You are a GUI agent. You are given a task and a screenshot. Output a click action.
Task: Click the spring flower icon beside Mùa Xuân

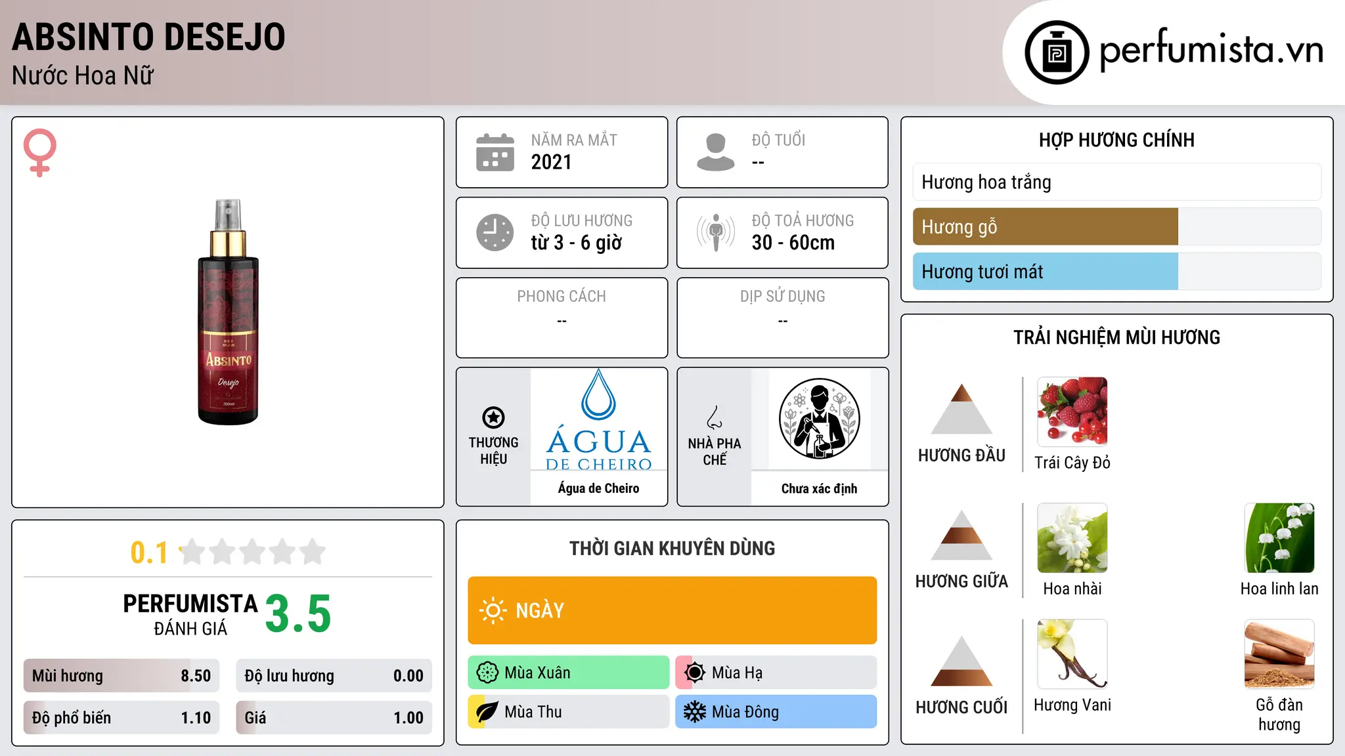point(487,673)
